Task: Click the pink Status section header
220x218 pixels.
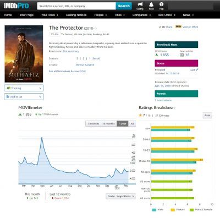Action: [177, 63]
